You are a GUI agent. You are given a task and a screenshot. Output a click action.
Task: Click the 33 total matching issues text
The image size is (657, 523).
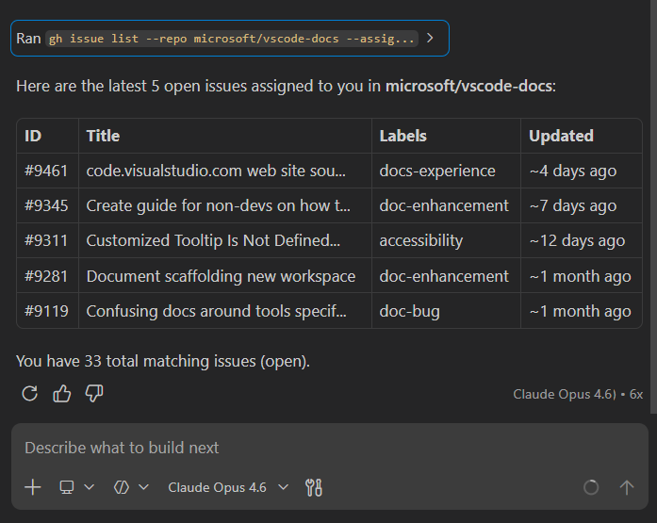tap(170, 361)
